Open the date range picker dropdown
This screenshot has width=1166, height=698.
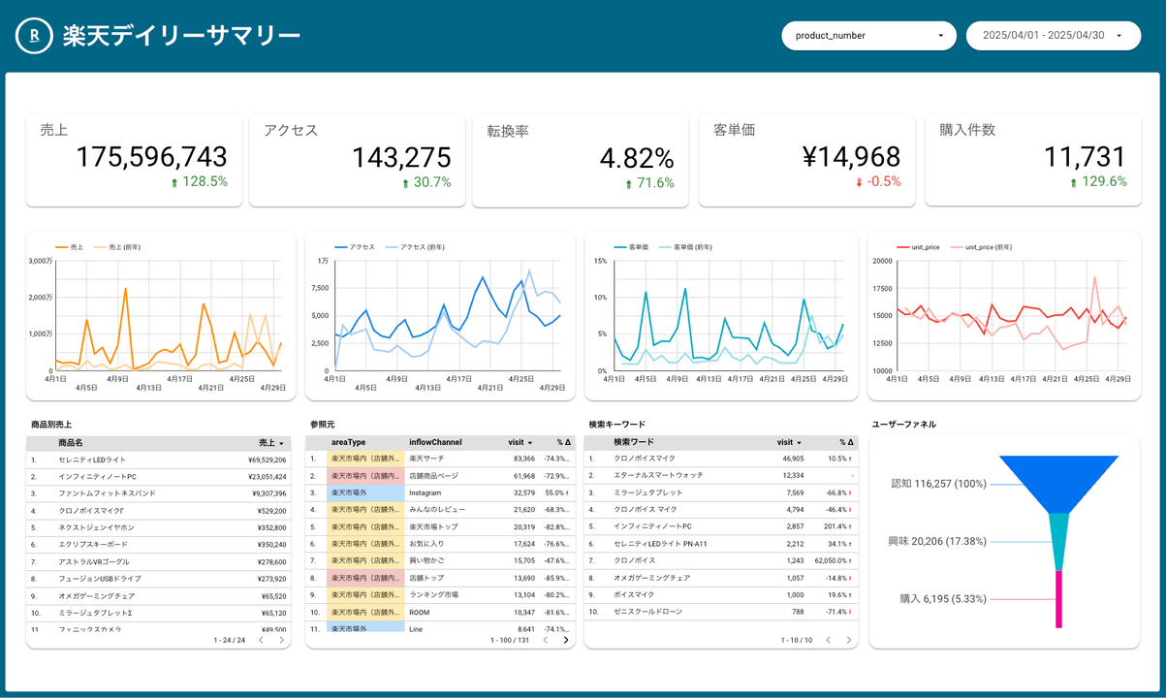point(1053,36)
